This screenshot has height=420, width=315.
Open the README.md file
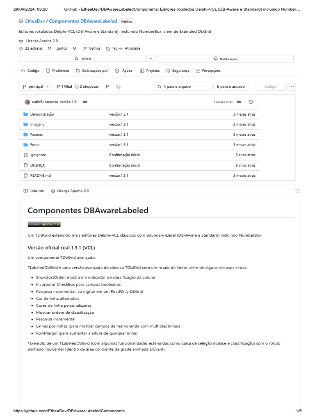41,176
